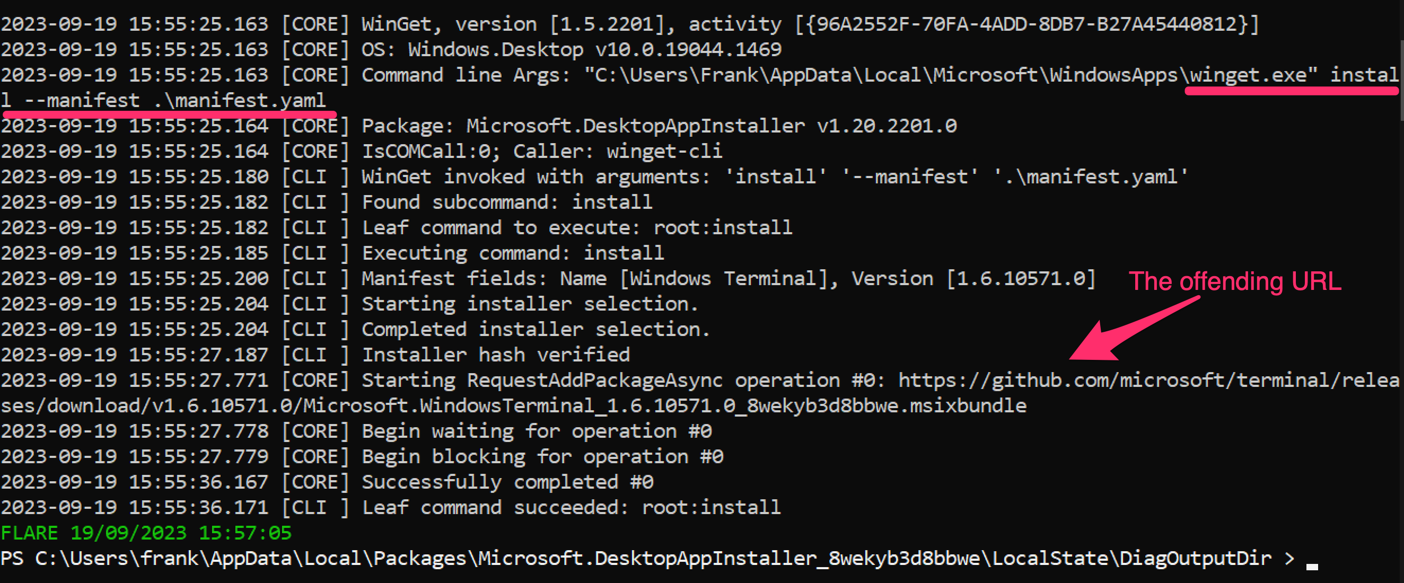Click the 'Found subcommand: install' log entry

507,202
